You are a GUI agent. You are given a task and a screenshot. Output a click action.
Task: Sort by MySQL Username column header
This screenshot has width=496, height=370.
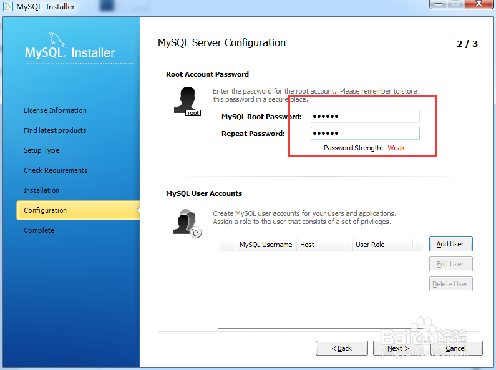[266, 245]
